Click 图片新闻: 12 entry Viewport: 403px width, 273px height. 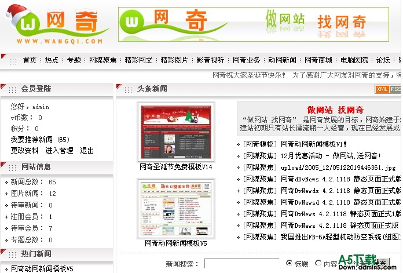click(33, 194)
